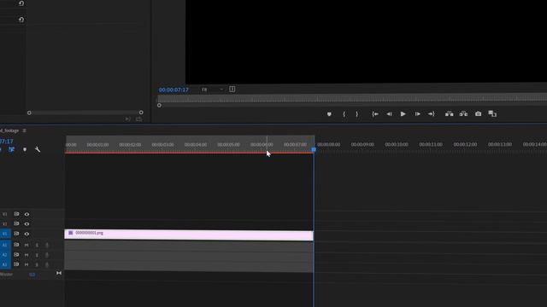Click the export icon at left panel bottom
Viewport: 547px width, 307px height.
pyautogui.click(x=138, y=119)
